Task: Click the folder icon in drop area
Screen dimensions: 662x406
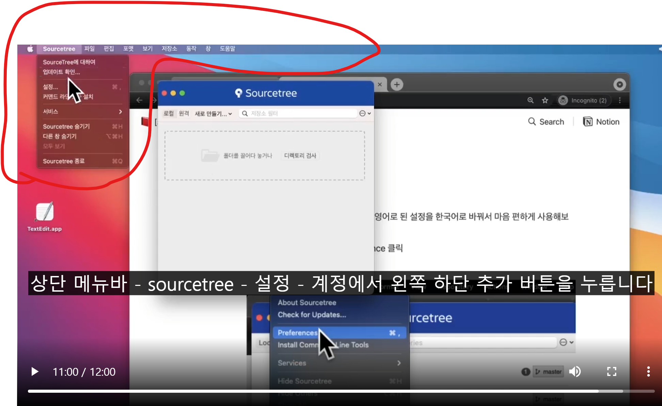Action: pos(210,155)
